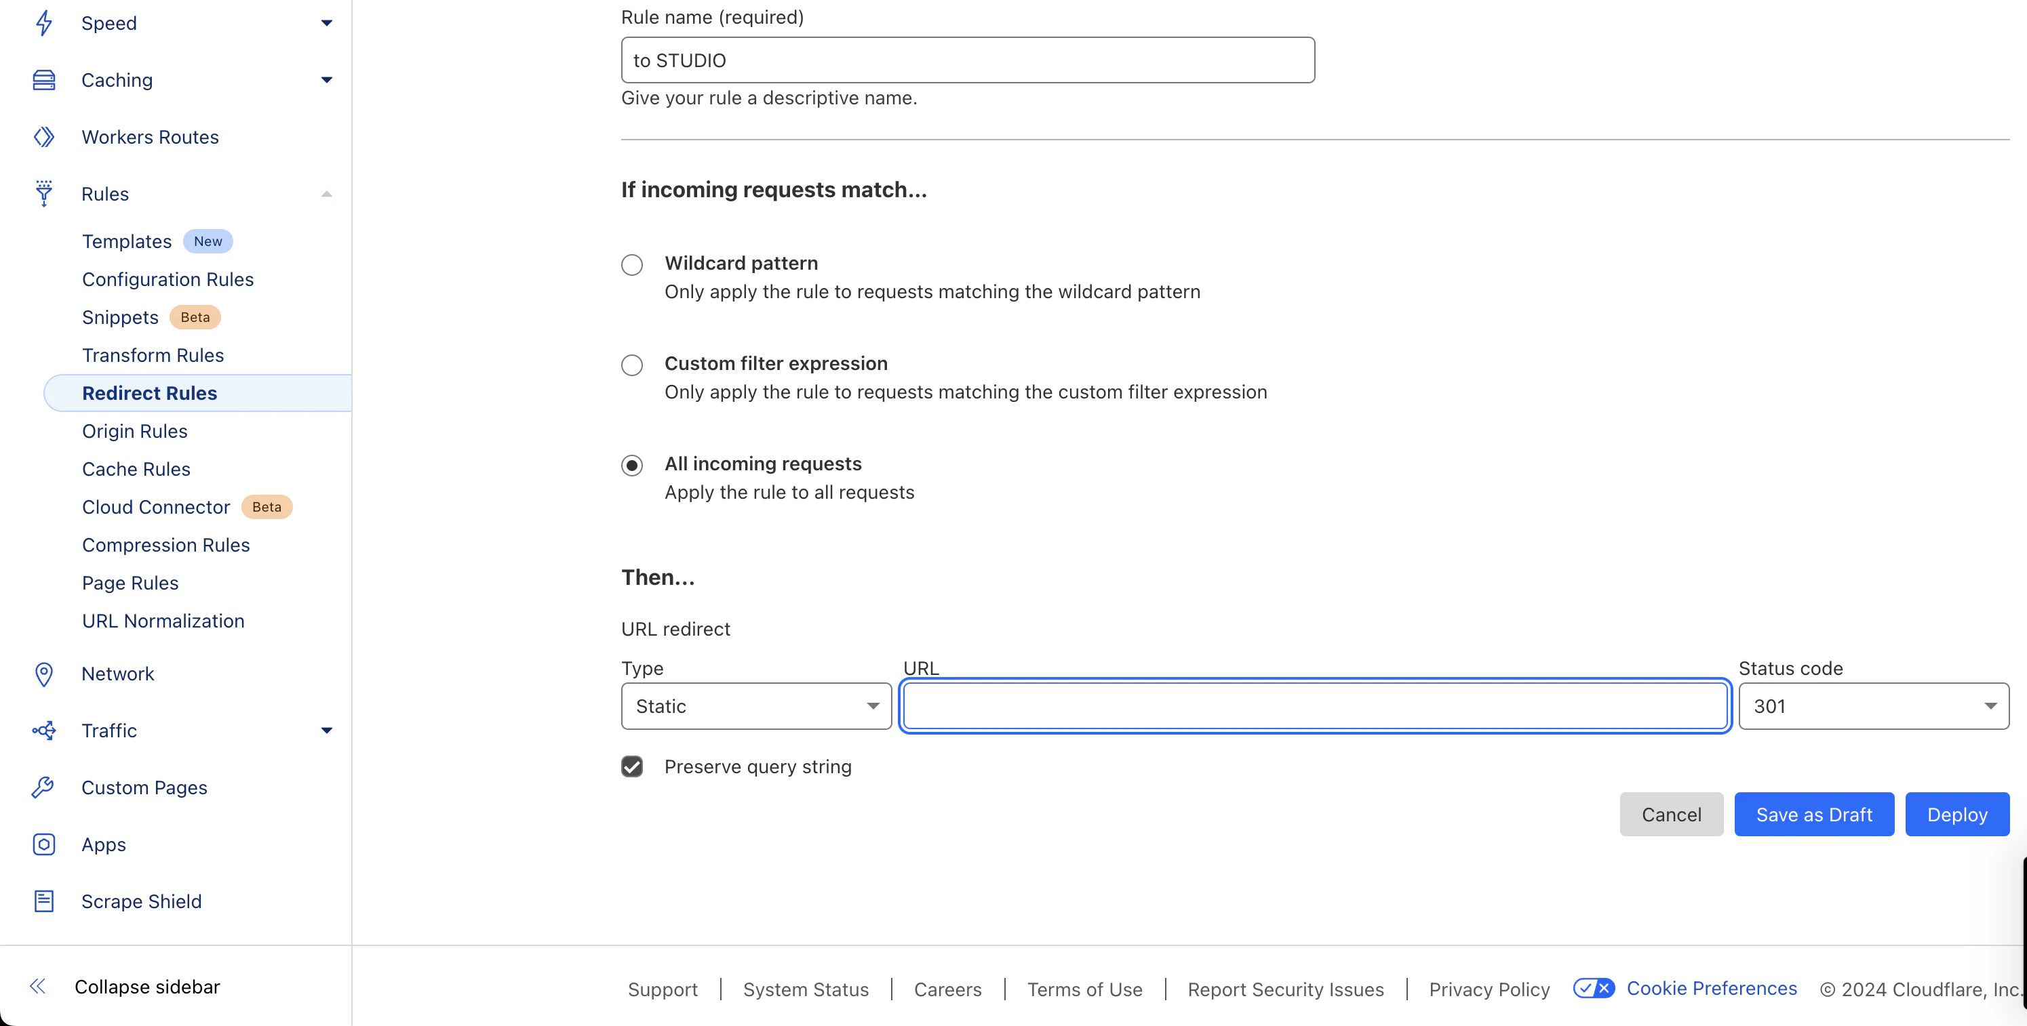Screen dimensions: 2027x1026
Task: Open the Custom Pages section
Action: click(x=145, y=787)
